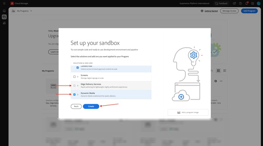Click the My Programs building icon
263x146 pixels.
13,11
